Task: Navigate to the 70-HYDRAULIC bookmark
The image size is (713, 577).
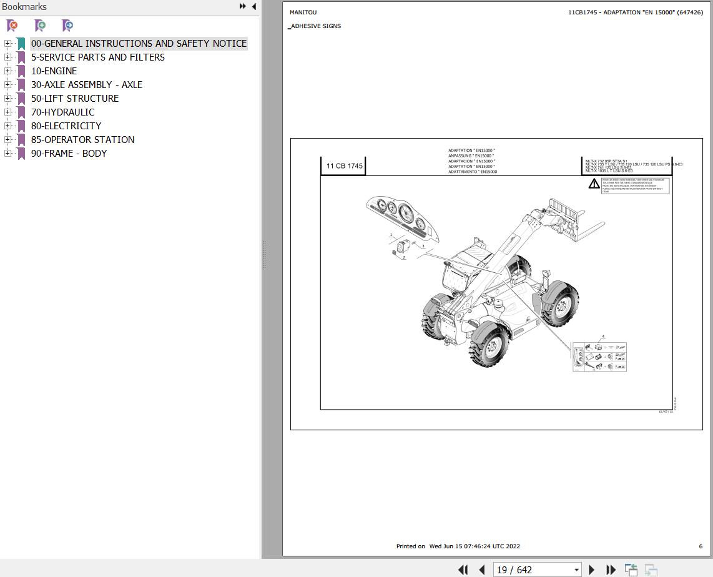Action: (63, 112)
